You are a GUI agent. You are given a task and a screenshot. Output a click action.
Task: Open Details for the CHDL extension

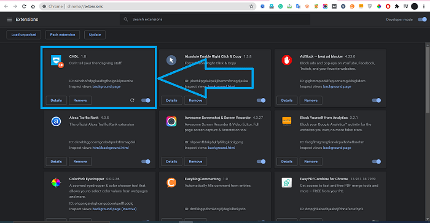(57, 100)
